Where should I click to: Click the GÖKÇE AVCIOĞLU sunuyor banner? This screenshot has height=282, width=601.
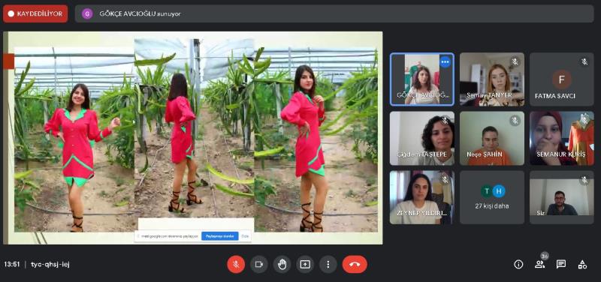point(334,13)
